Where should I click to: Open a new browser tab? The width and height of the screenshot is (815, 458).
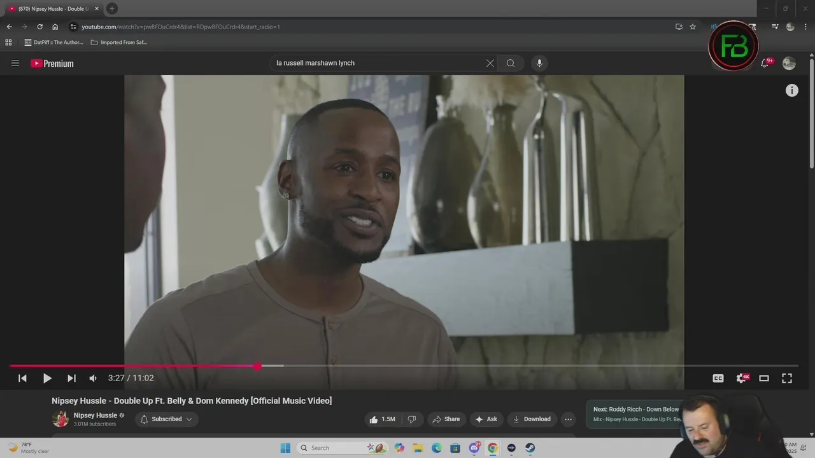(112, 9)
